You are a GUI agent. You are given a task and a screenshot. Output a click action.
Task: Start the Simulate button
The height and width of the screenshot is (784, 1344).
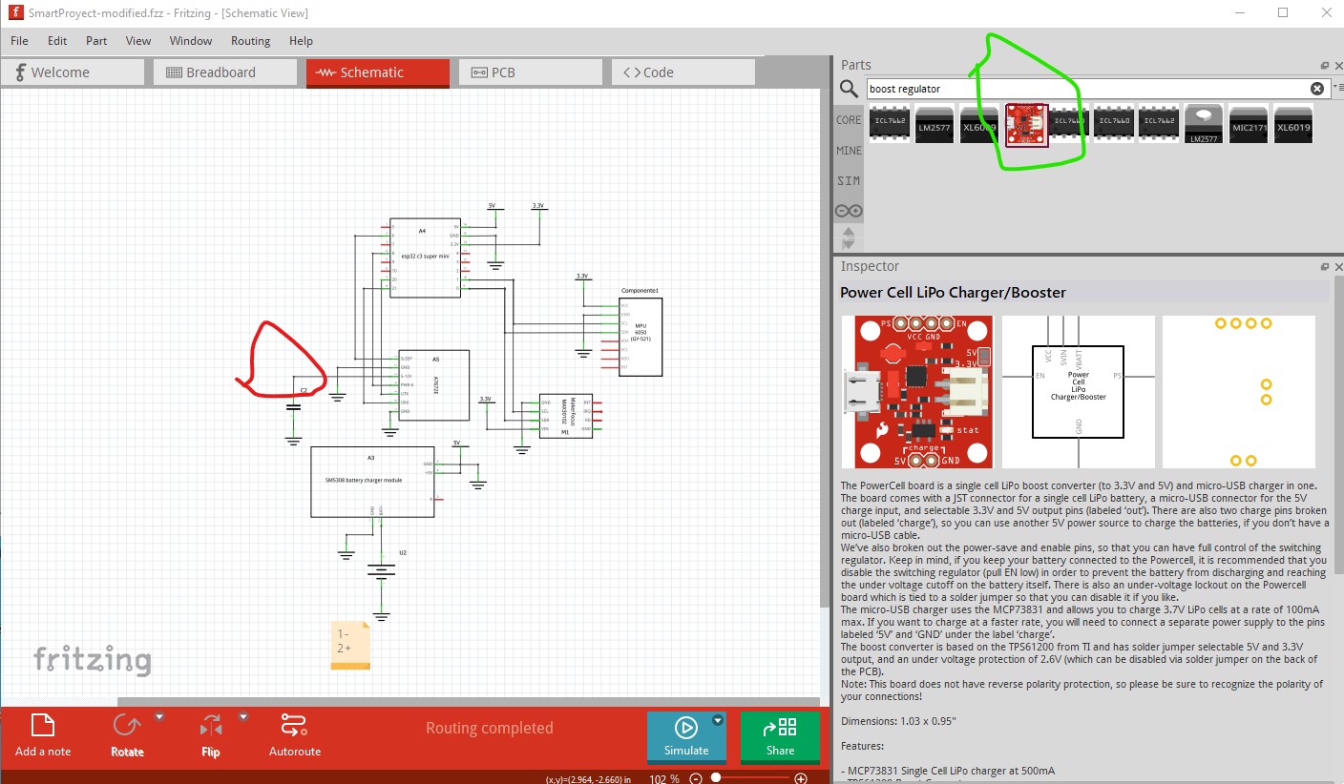tap(686, 737)
